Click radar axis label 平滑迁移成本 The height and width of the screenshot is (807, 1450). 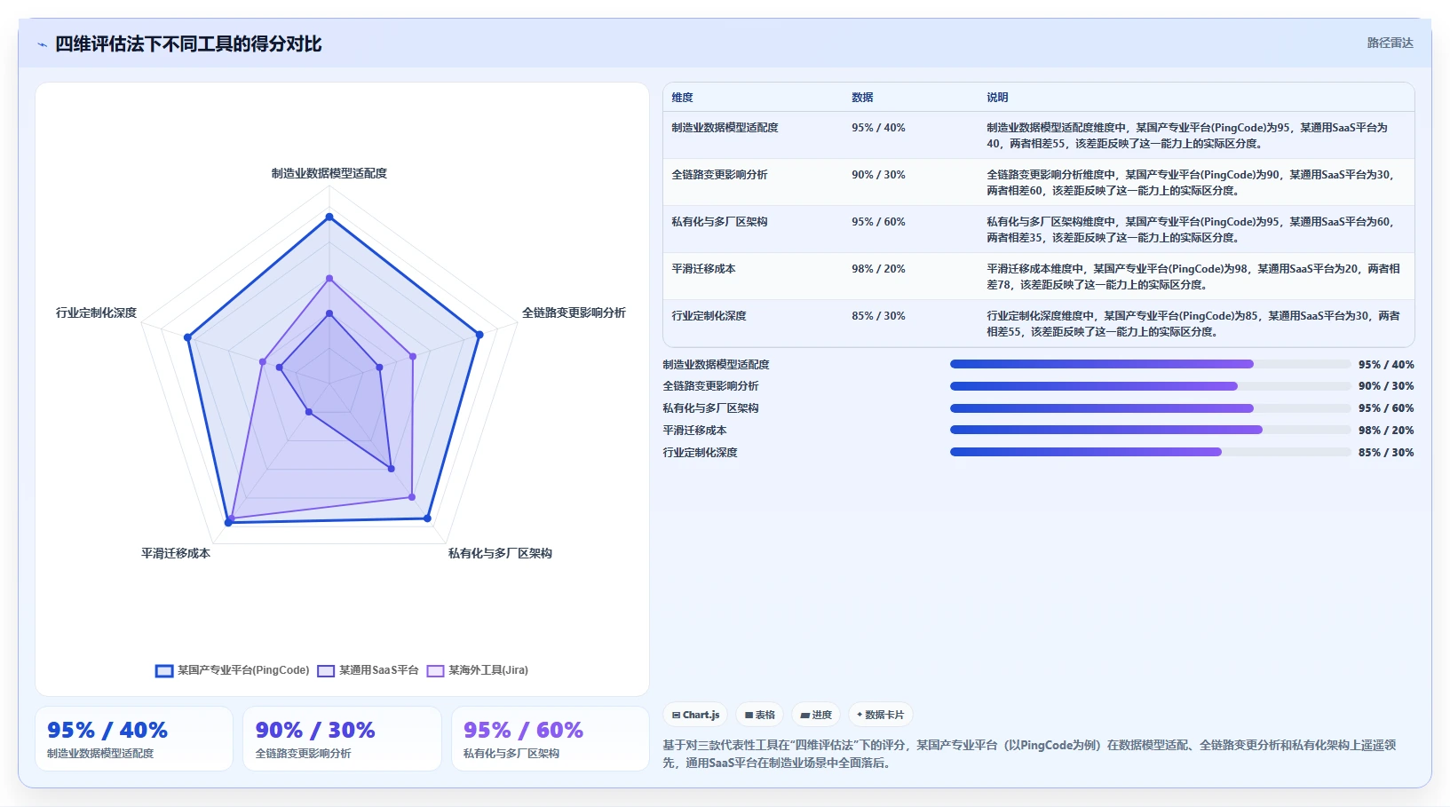click(176, 553)
